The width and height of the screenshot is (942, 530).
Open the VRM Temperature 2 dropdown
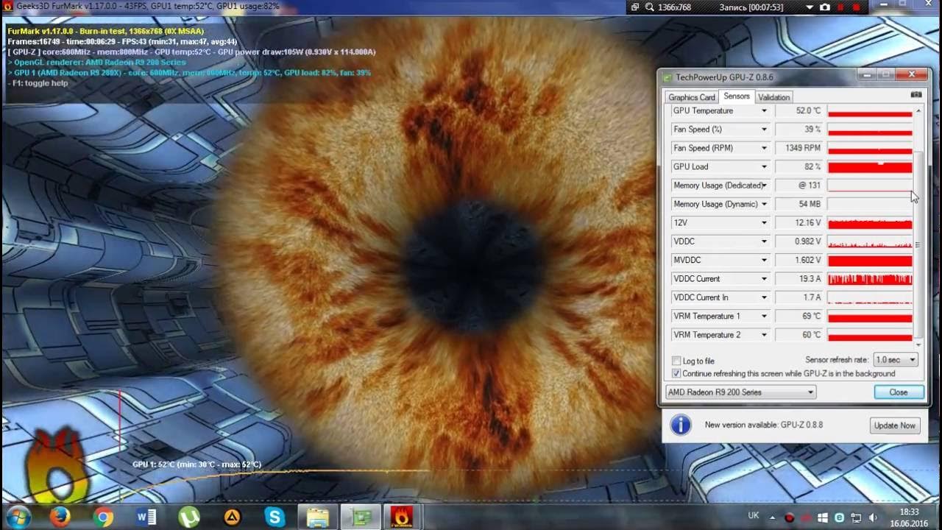764,334
